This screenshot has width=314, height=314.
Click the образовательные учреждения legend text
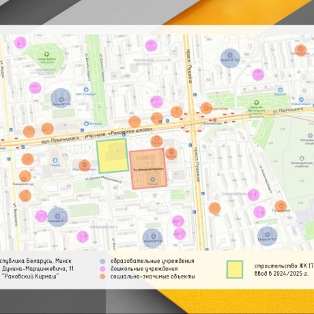point(152,261)
